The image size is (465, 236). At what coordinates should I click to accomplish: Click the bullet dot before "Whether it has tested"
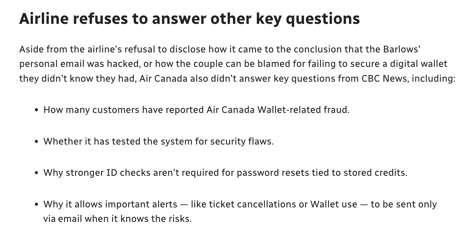(x=37, y=142)
